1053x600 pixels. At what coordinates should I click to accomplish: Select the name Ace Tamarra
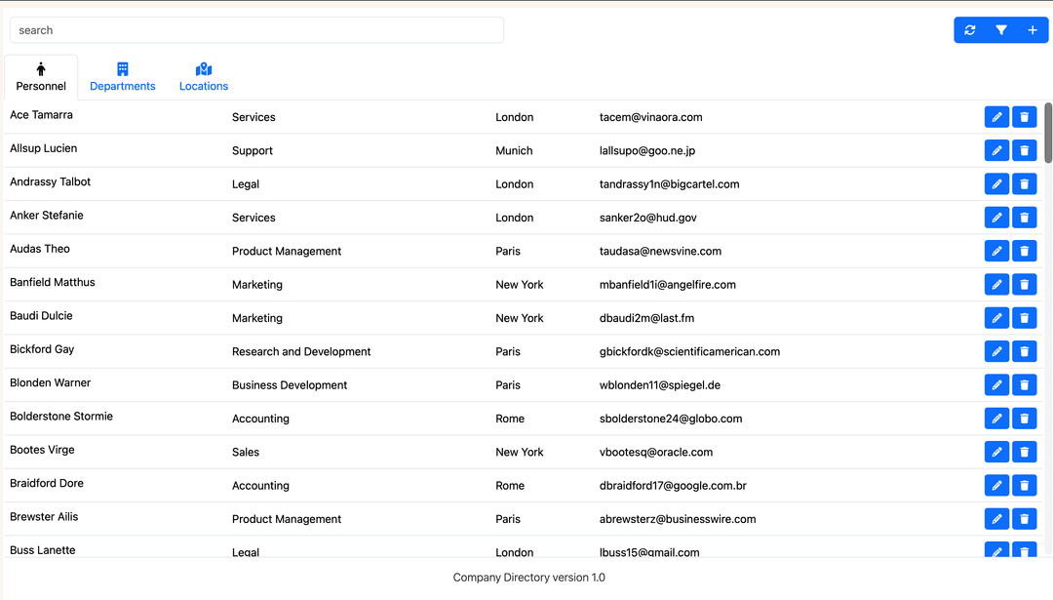click(41, 115)
